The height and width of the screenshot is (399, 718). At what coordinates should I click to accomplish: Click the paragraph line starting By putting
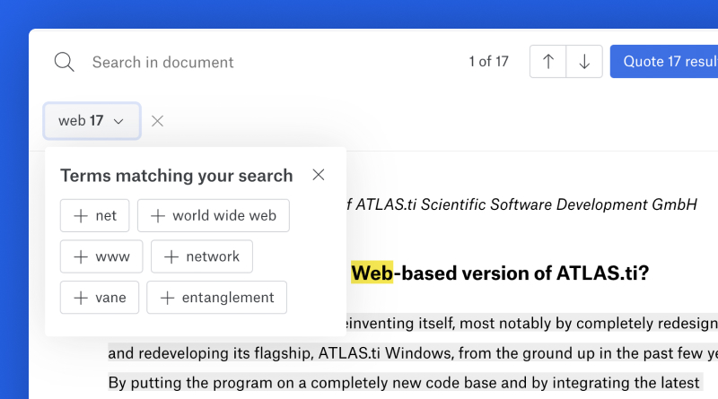(404, 383)
